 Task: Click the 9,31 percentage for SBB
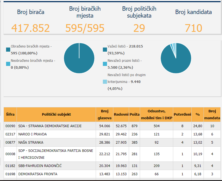coord(198,166)
